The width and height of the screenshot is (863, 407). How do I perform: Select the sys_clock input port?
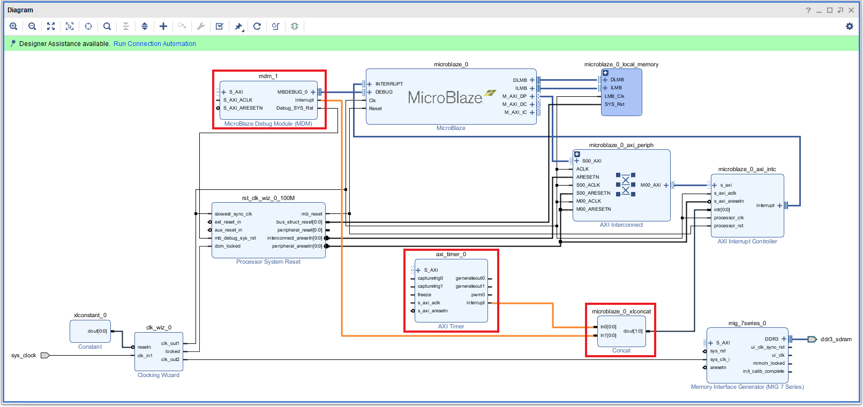coord(44,356)
